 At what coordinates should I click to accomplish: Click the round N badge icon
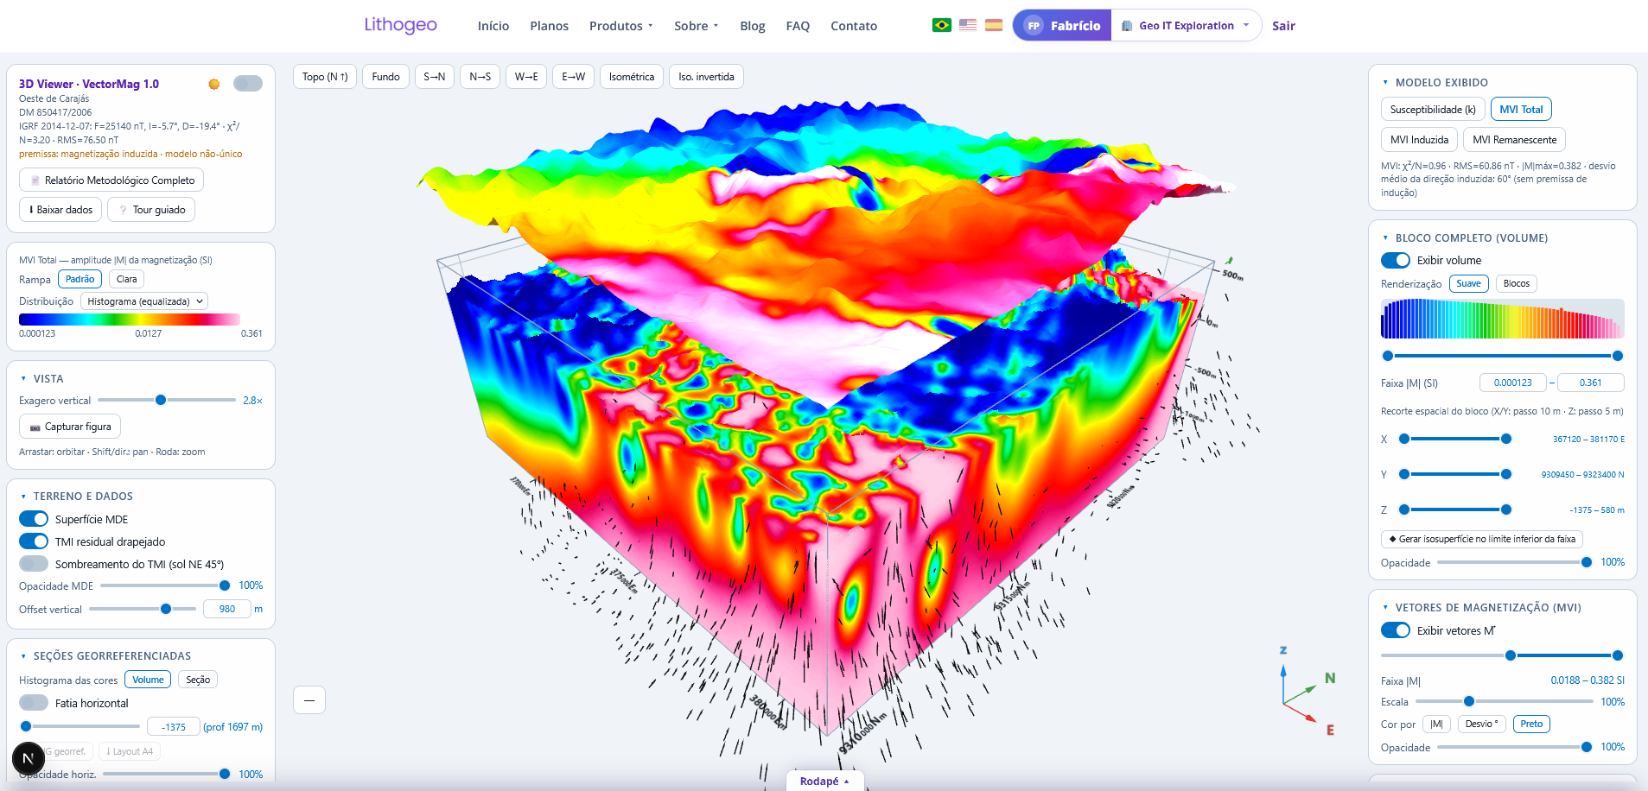(28, 758)
